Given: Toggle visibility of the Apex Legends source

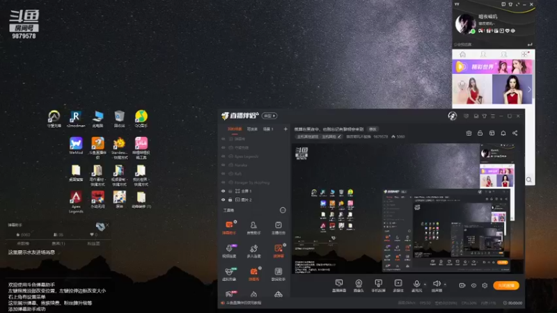Looking at the screenshot, I should [x=223, y=156].
